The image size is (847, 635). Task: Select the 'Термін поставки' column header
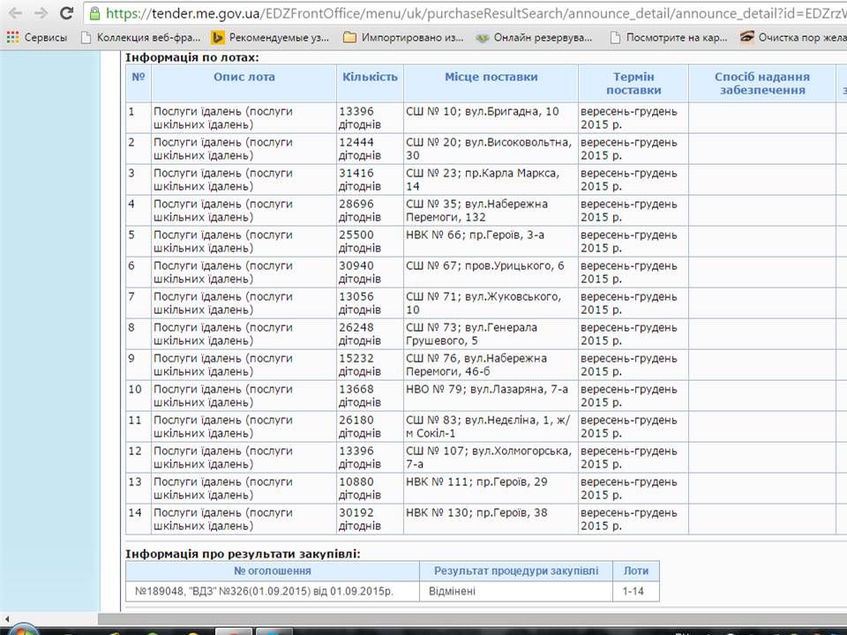633,83
